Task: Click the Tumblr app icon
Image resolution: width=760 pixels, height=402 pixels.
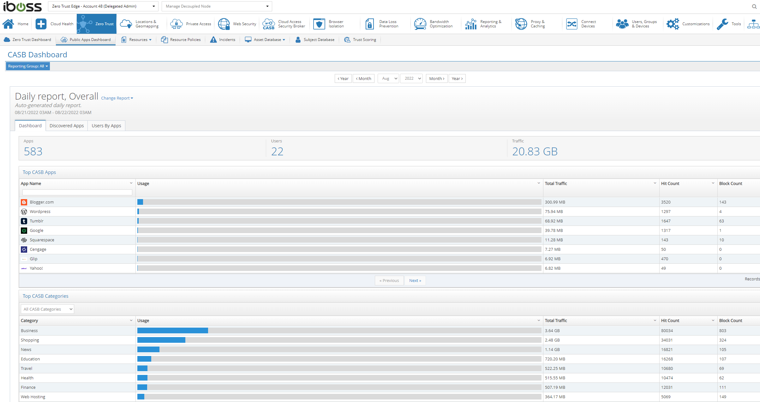Action: pyautogui.click(x=24, y=221)
